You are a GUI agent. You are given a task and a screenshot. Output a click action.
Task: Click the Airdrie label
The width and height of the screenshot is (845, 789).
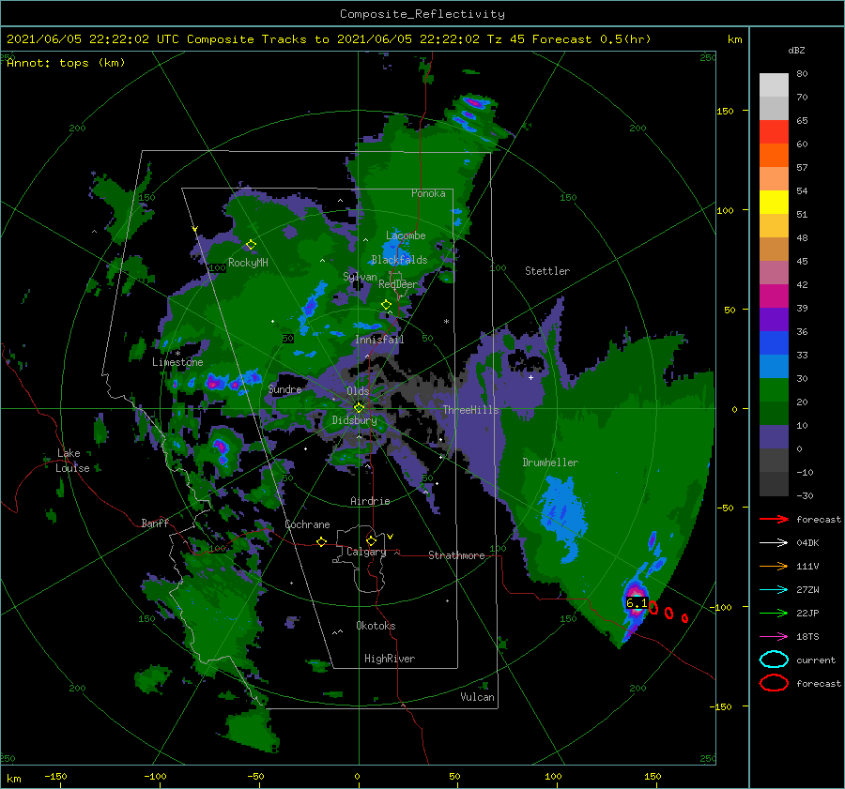point(370,501)
